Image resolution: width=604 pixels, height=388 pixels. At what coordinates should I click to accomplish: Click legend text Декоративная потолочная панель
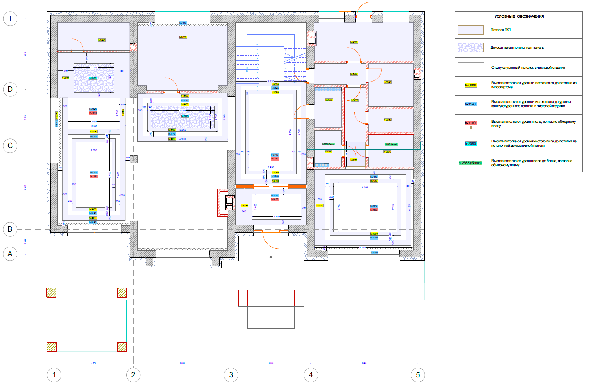click(x=517, y=48)
